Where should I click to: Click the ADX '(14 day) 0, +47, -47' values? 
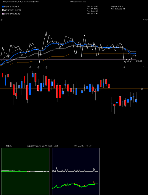83,146
